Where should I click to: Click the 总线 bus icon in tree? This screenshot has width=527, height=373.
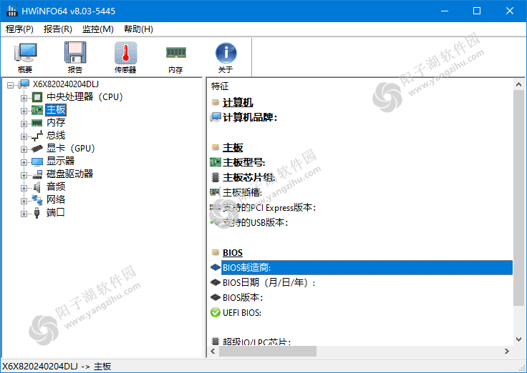(37, 136)
